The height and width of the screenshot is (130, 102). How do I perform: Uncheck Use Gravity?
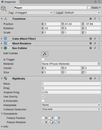[x=43, y=97]
